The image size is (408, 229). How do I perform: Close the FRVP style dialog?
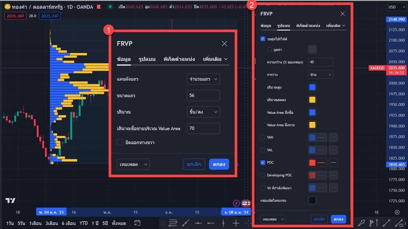pos(343,14)
